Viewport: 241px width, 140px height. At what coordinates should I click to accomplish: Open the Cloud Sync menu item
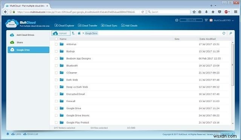[109, 26]
